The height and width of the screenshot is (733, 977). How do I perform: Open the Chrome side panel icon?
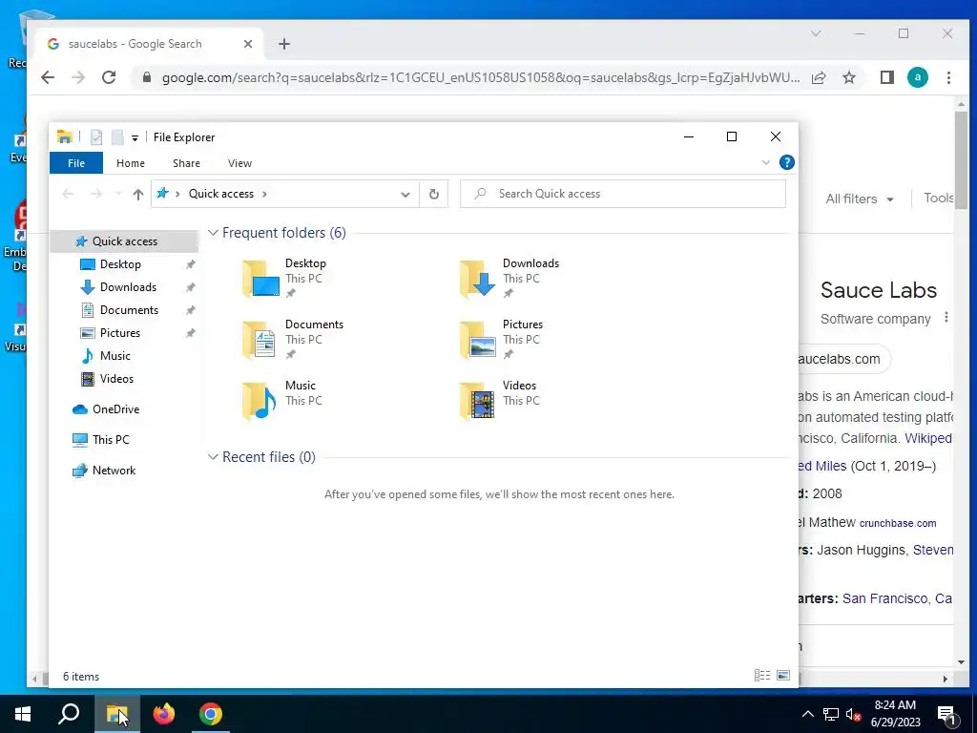click(x=887, y=77)
